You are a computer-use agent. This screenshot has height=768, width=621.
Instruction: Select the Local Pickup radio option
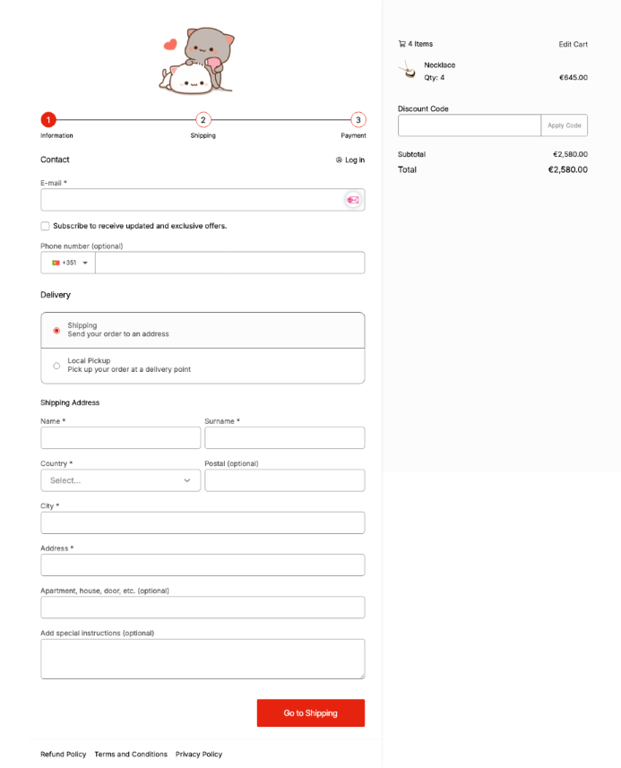56,366
